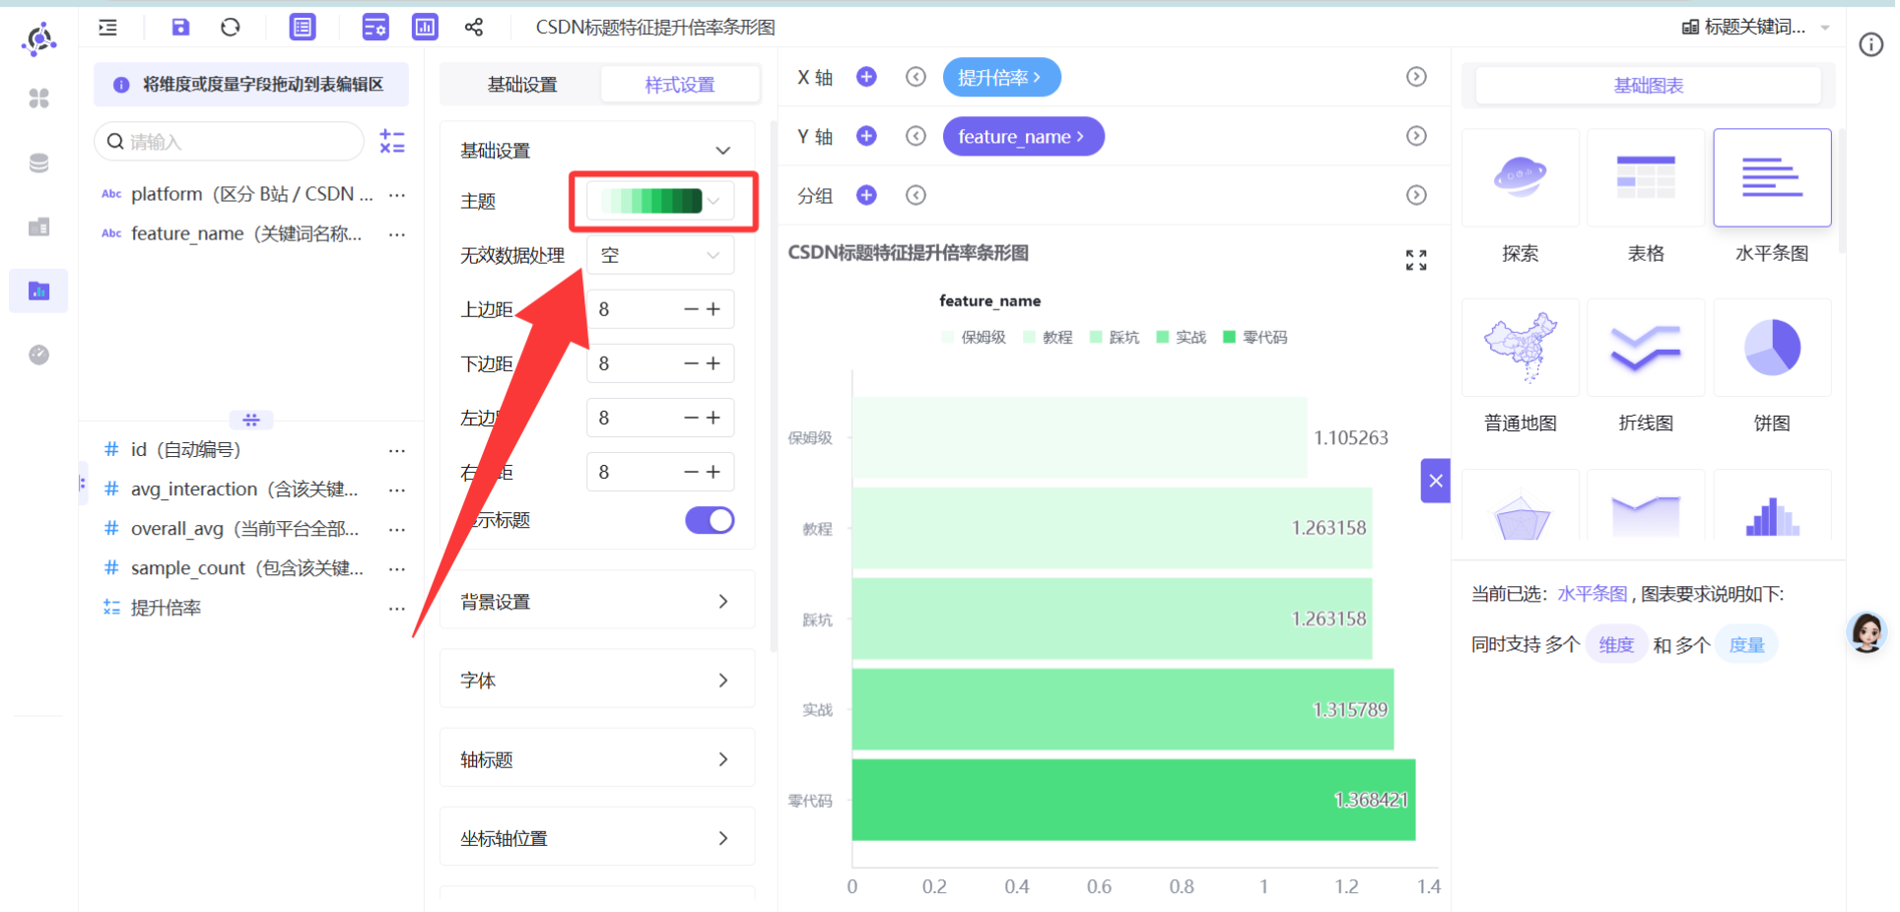Add a field to the X 轴 with plus
This screenshot has width=1900, height=912.
click(x=866, y=77)
